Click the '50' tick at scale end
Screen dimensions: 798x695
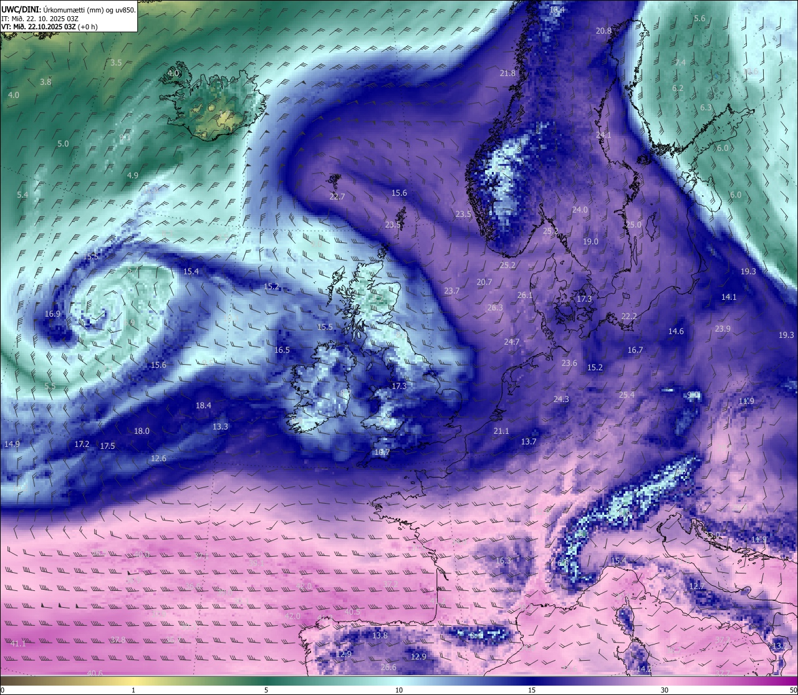tap(792, 690)
